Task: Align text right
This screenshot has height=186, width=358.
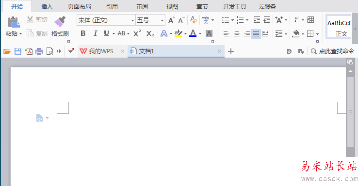Action: tap(247, 34)
